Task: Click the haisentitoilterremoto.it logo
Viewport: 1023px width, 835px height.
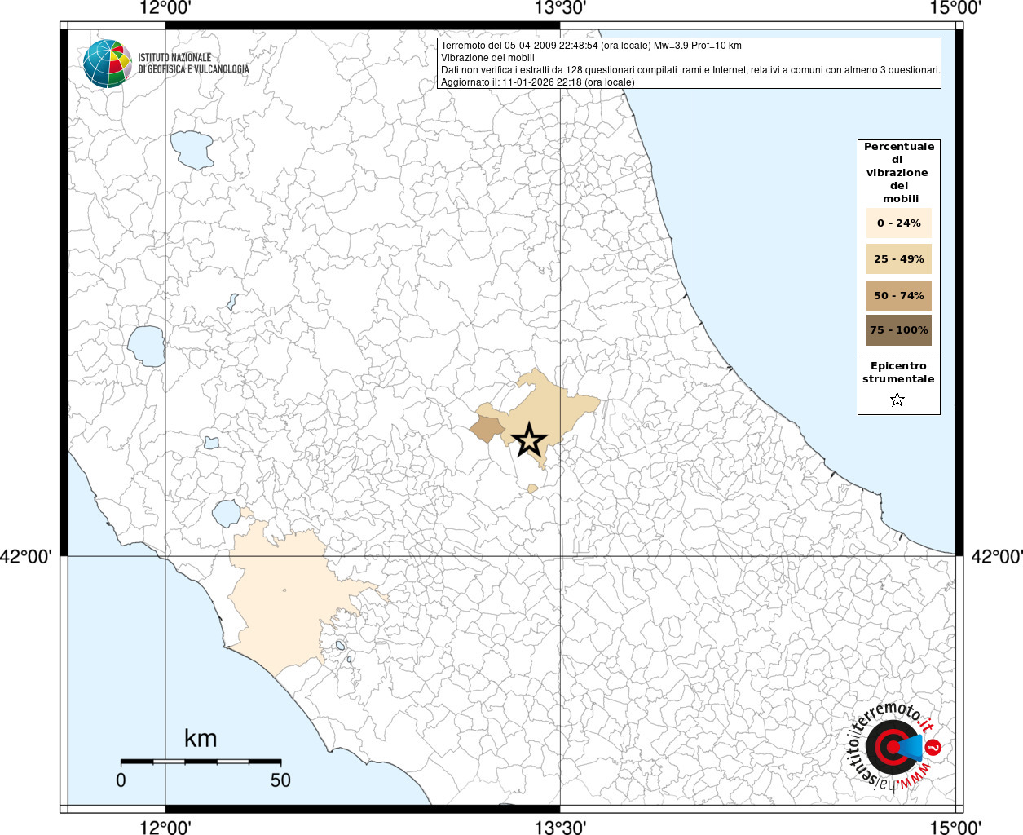Action: point(896,747)
